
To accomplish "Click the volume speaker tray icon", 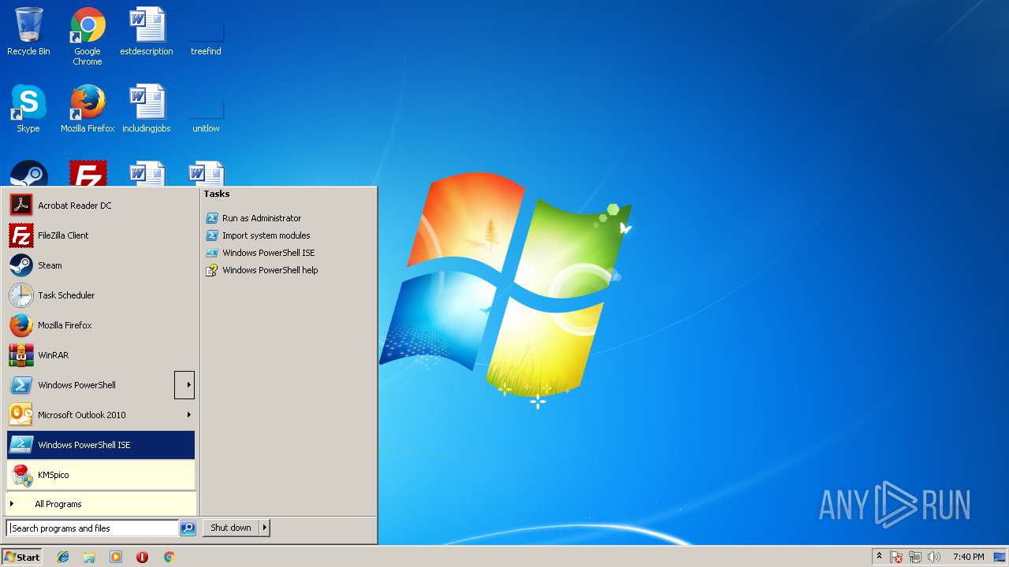I will click(934, 557).
